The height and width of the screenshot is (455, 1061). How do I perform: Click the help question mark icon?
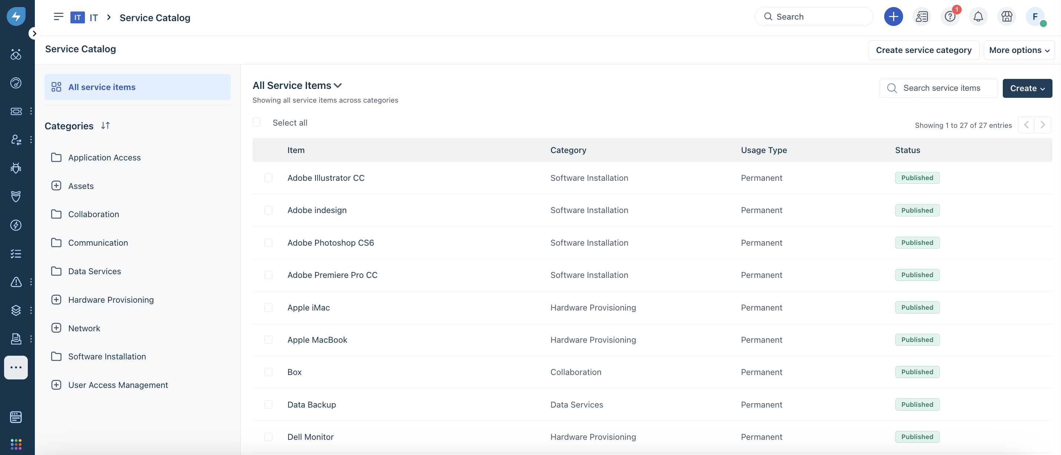coord(949,17)
